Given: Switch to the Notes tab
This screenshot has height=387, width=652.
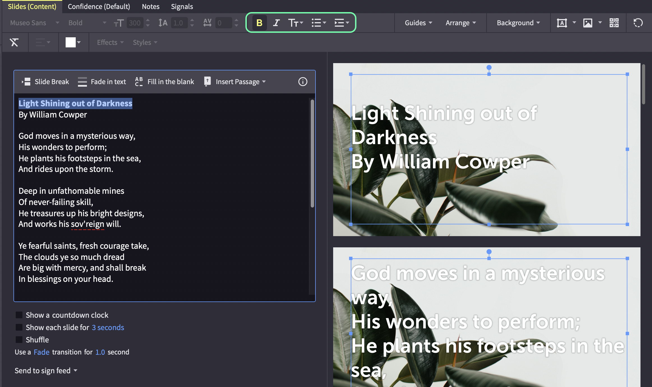Looking at the screenshot, I should pyautogui.click(x=151, y=6).
